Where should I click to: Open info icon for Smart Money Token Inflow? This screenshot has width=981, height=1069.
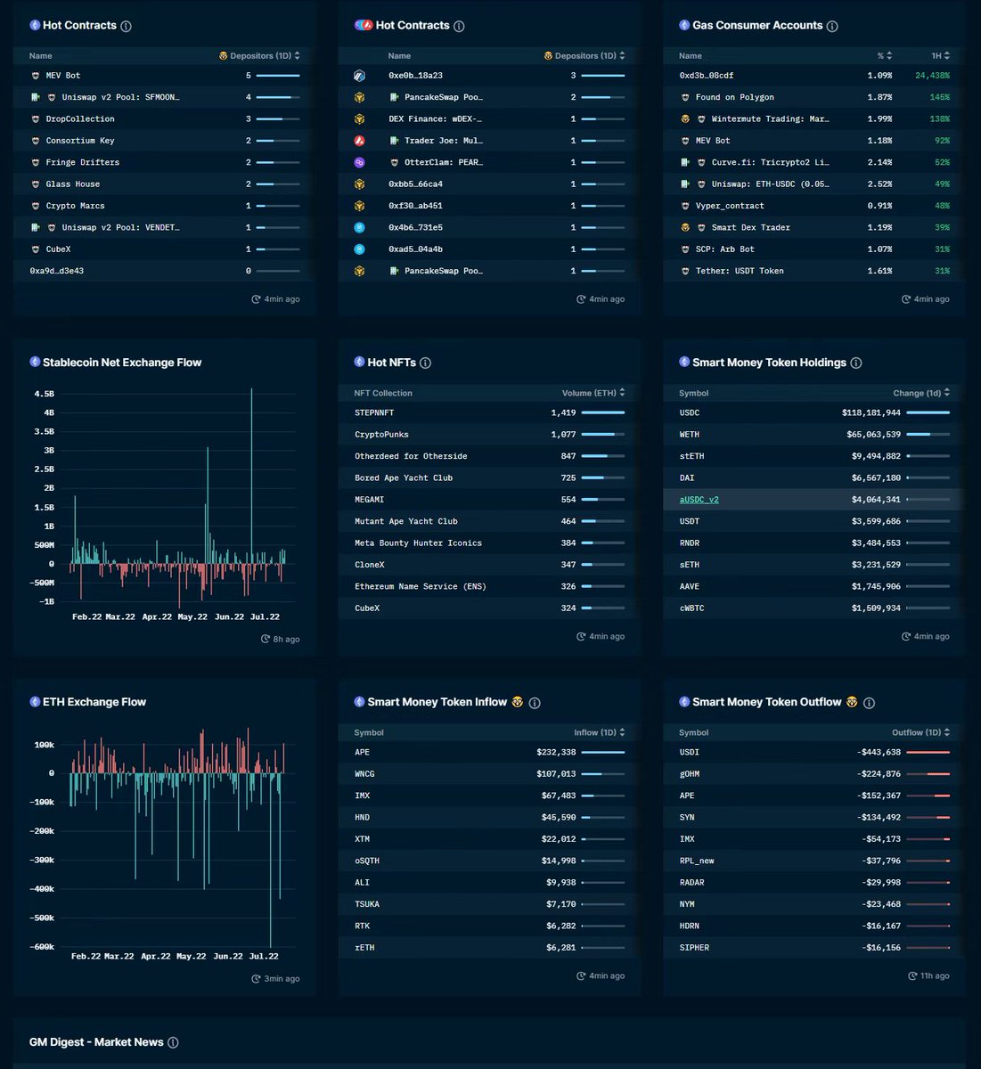[535, 703]
